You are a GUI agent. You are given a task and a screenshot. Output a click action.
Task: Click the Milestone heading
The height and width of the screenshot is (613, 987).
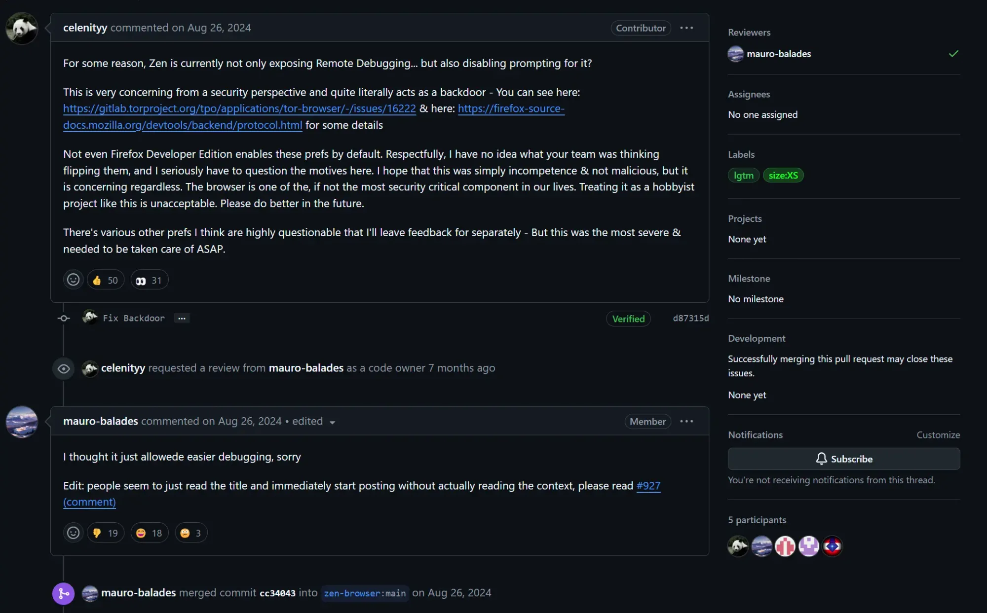pyautogui.click(x=749, y=279)
